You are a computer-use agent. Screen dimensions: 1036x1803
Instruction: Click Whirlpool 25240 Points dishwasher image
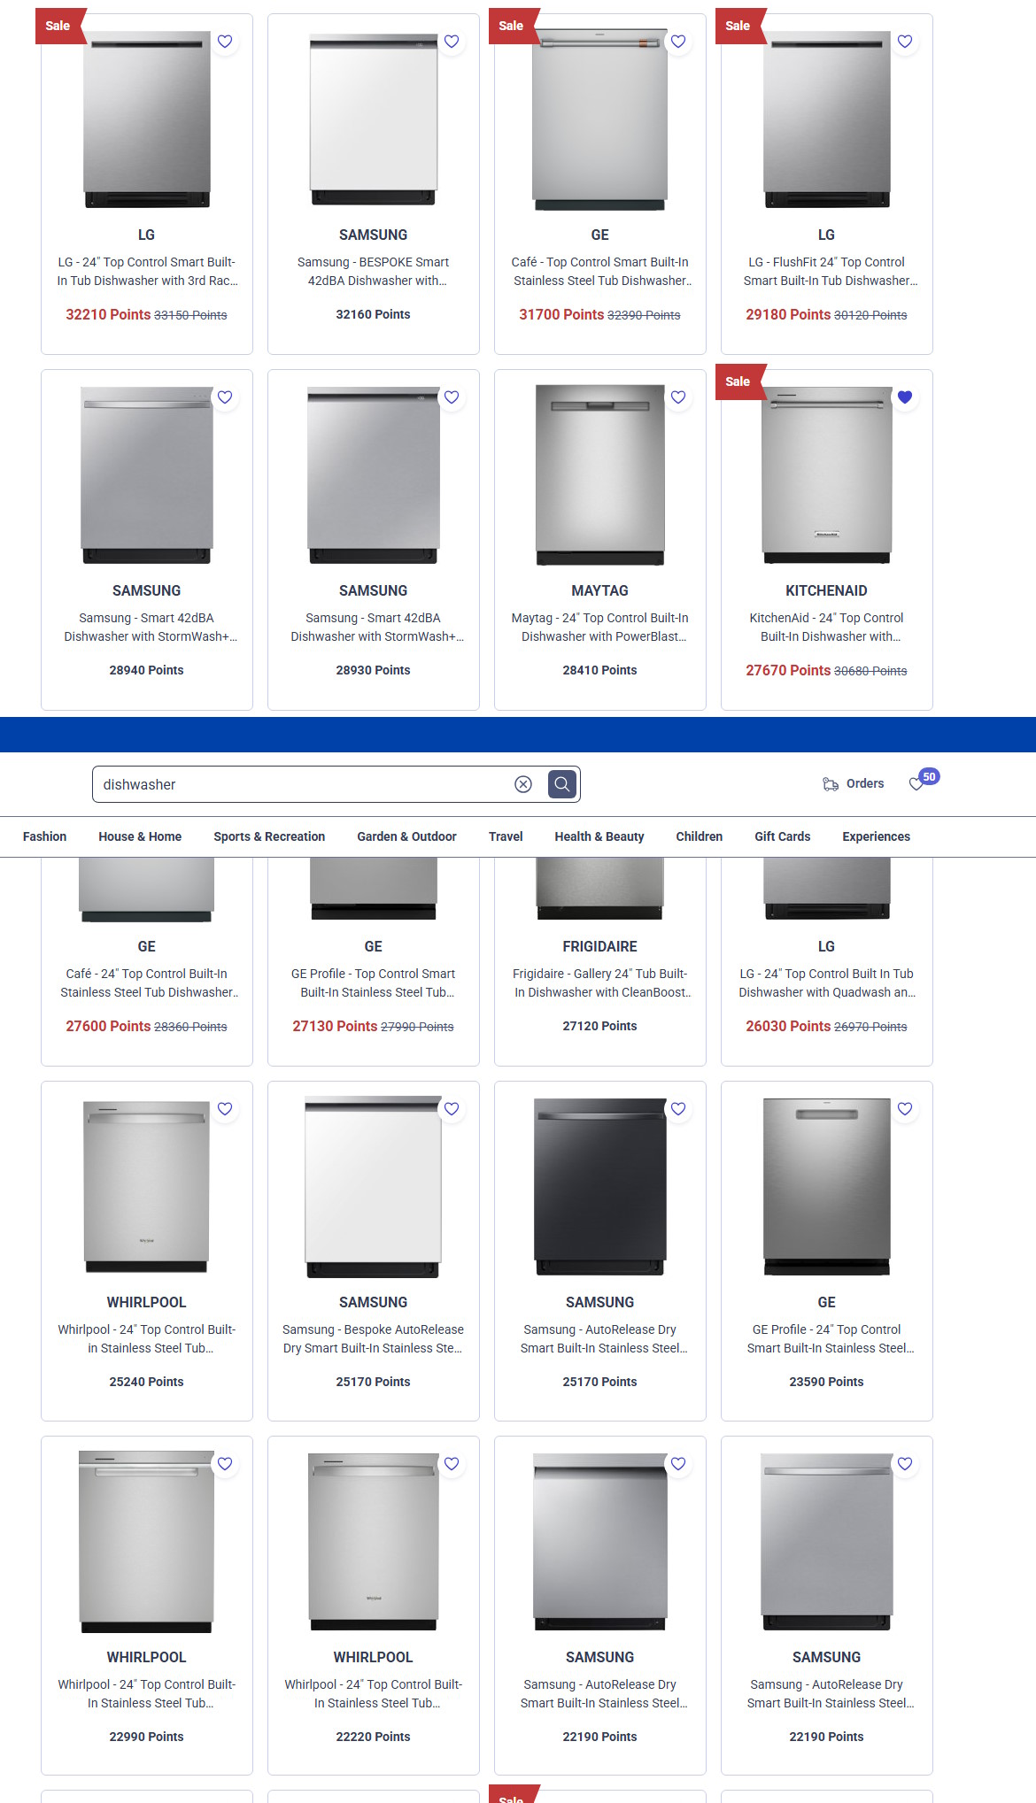147,1187
